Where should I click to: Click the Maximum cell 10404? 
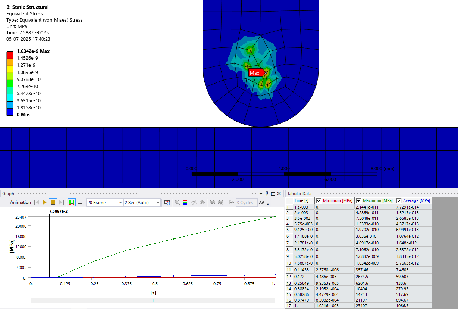(x=375, y=289)
